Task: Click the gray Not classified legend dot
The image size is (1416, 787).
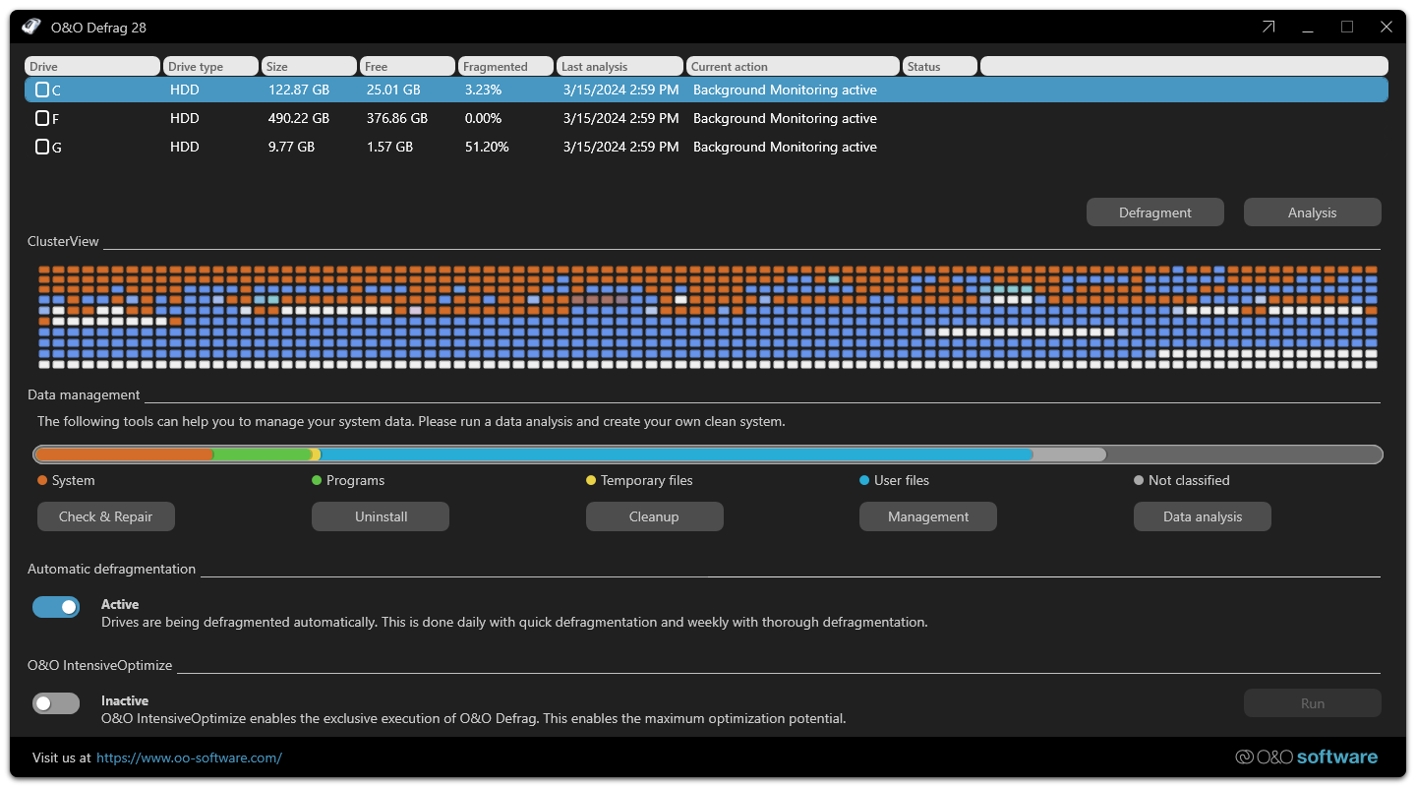Action: [x=1139, y=480]
